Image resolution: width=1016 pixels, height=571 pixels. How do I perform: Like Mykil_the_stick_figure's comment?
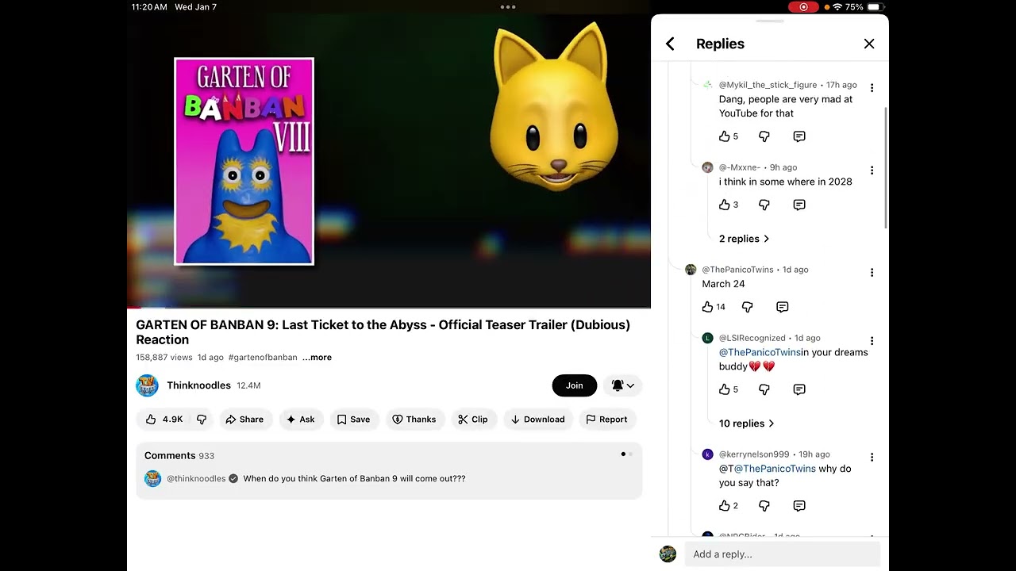(x=724, y=136)
